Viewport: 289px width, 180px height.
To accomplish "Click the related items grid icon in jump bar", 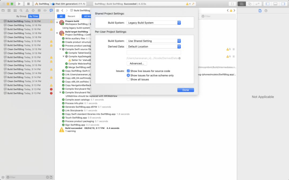I will 58,10.
